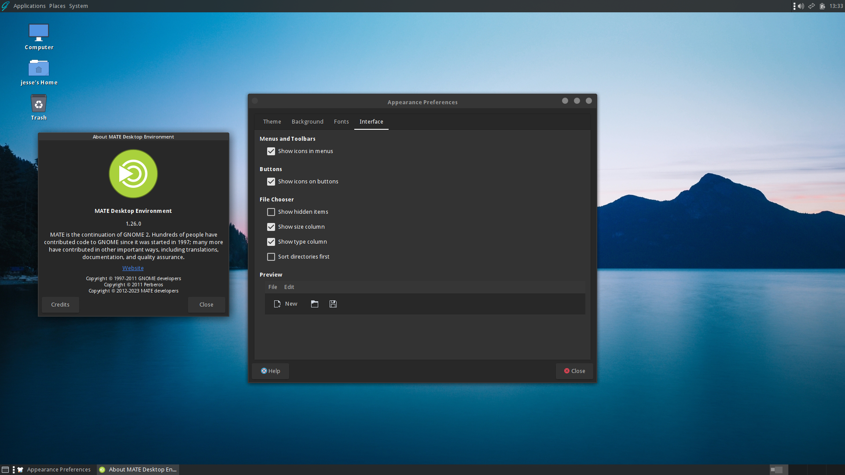Open the Places menu in top panel
This screenshot has height=475, width=845.
[x=57, y=6]
